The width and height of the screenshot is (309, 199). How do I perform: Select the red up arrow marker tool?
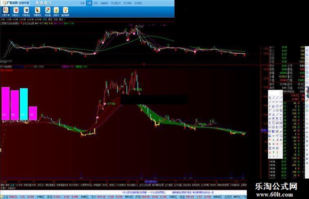(270, 140)
